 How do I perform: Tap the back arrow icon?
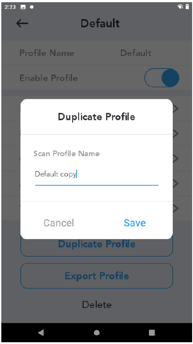click(x=22, y=23)
